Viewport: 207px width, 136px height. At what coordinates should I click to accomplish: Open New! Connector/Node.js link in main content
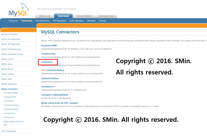pyautogui.click(x=53, y=70)
